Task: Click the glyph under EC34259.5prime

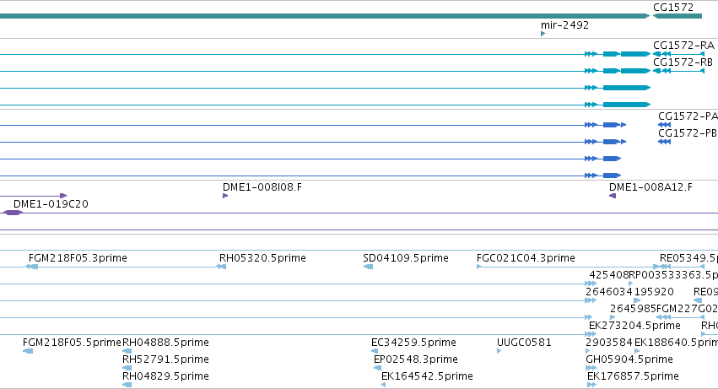Action: [x=375, y=351]
